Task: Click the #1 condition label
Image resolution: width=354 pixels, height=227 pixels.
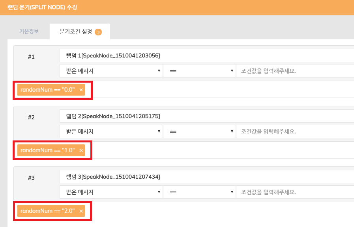Action: (x=31, y=57)
